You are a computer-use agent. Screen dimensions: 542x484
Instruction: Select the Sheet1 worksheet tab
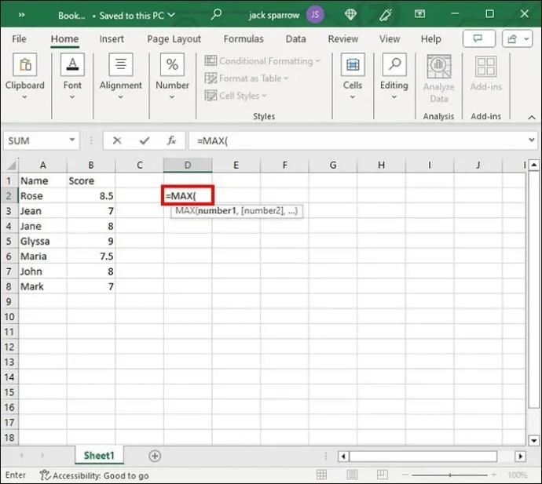[x=99, y=456]
